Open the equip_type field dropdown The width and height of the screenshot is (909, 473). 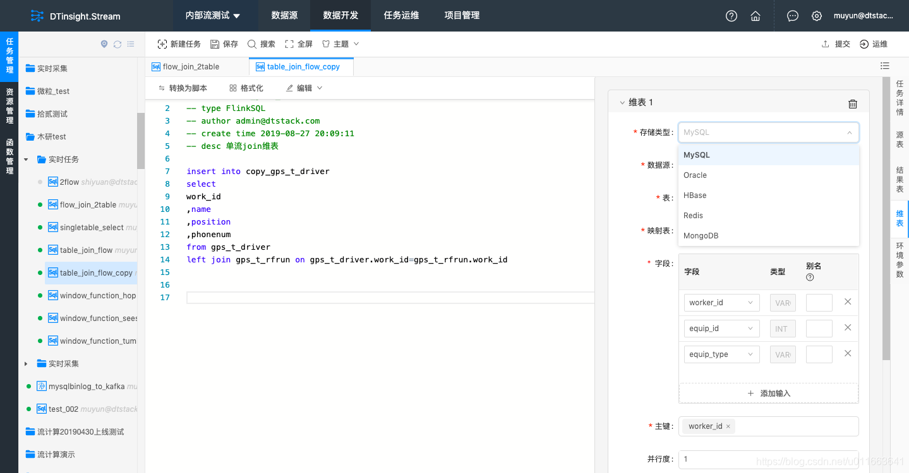pos(722,354)
